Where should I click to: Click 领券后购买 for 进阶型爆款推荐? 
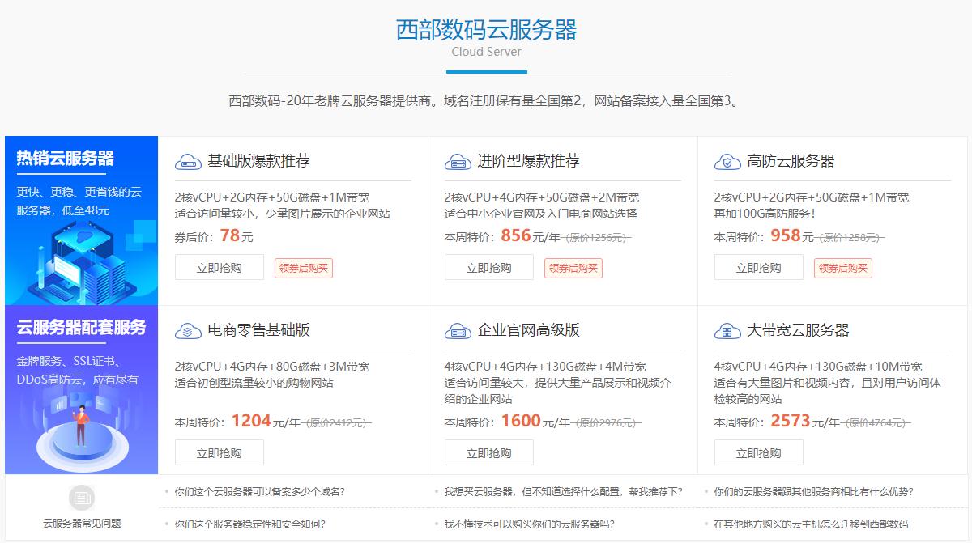coord(573,268)
